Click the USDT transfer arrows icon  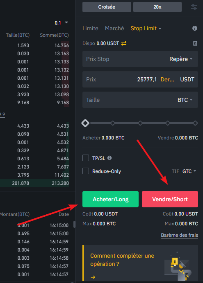click(124, 43)
